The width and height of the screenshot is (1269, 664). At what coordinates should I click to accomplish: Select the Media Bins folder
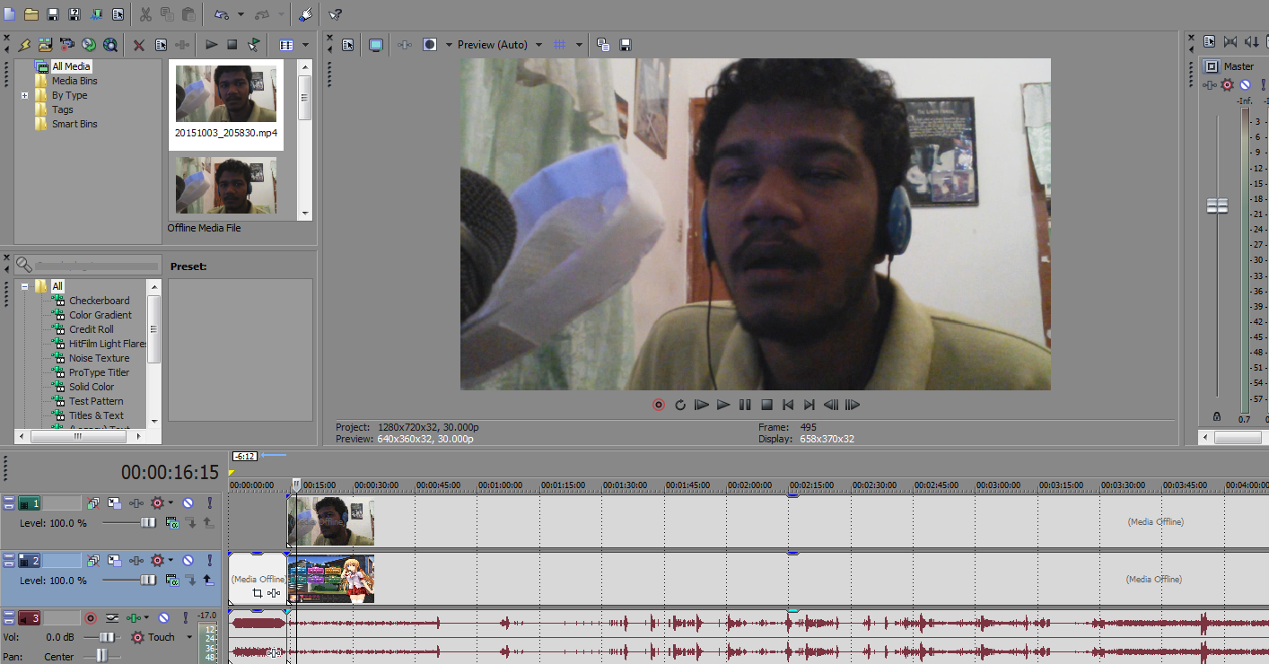[x=74, y=81]
